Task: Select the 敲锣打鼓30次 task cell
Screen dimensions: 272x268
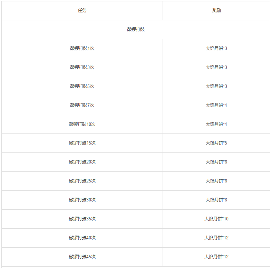Action: click(x=82, y=200)
